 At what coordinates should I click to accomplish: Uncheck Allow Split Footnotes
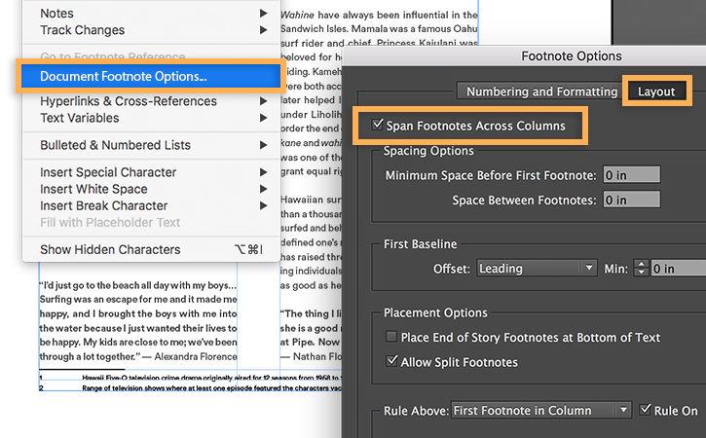click(x=391, y=362)
